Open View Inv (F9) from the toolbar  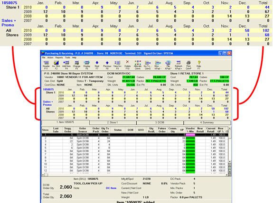pos(117,65)
